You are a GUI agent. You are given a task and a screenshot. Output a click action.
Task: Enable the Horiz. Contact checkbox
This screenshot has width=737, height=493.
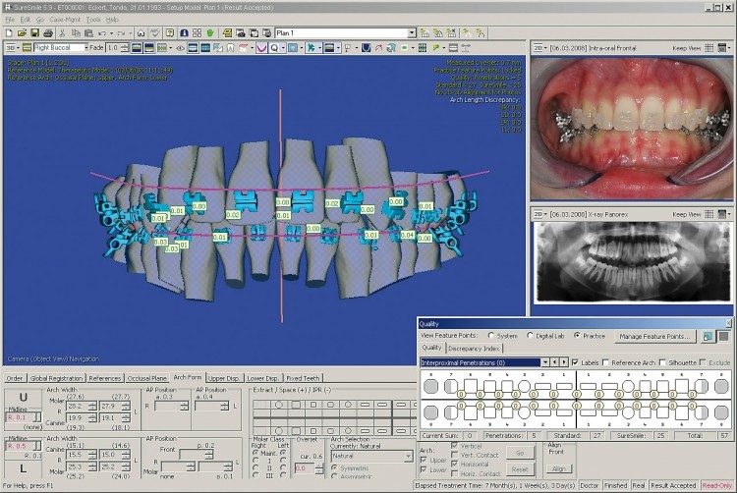pos(455,473)
